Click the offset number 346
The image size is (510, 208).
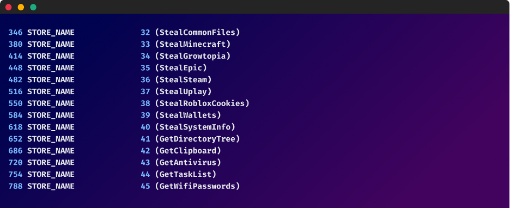pyautogui.click(x=15, y=33)
